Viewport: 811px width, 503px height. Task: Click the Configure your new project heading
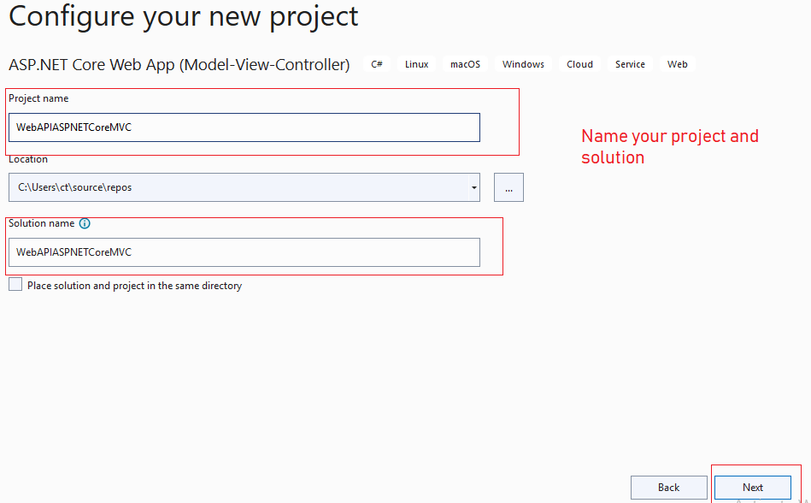point(182,16)
